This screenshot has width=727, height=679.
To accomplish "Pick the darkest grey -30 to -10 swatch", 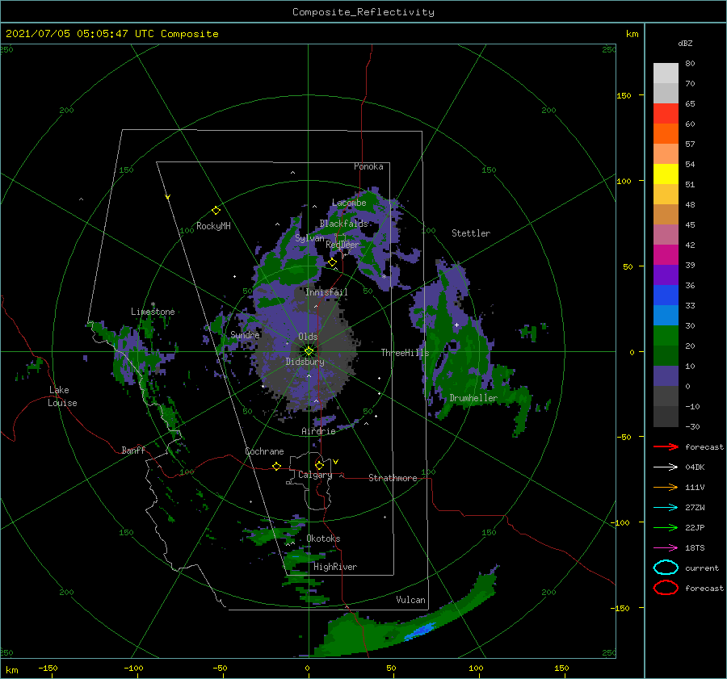I will 666,417.
